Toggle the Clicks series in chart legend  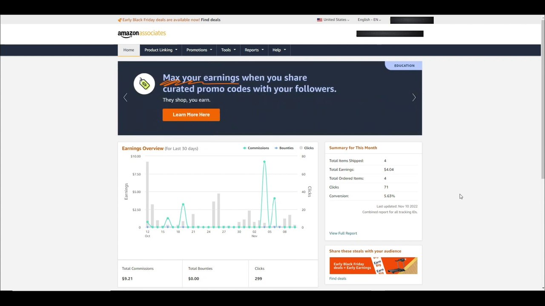(306, 148)
